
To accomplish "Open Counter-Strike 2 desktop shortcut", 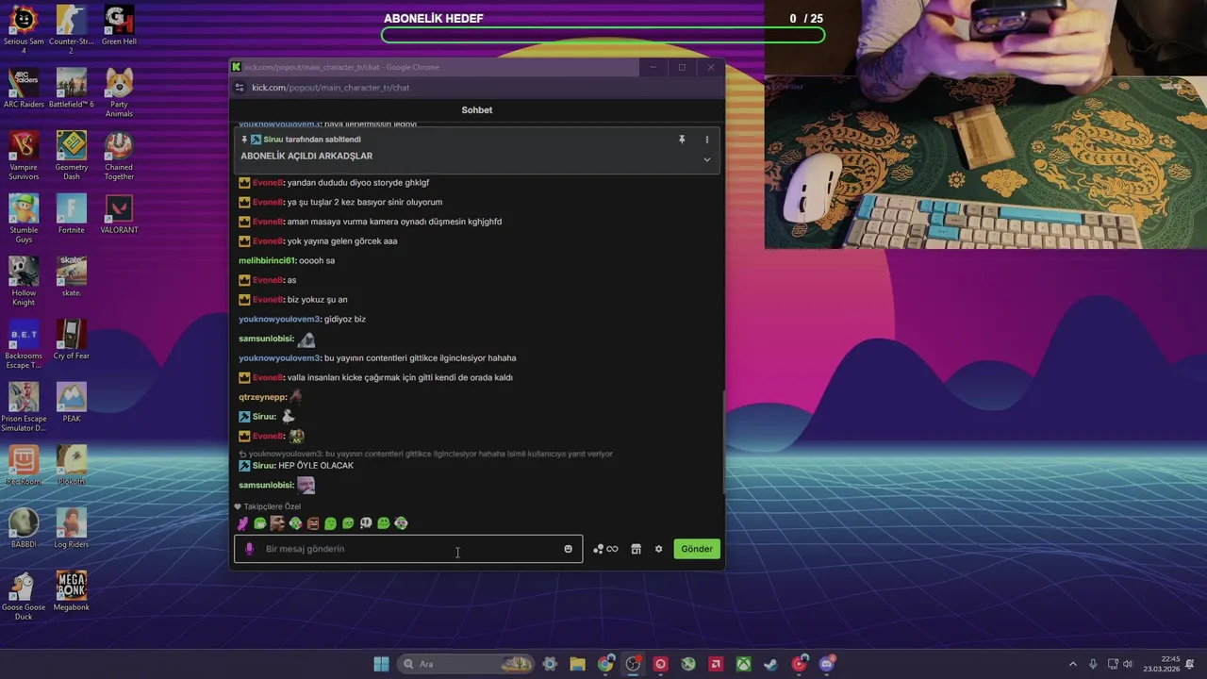I will 72,29.
